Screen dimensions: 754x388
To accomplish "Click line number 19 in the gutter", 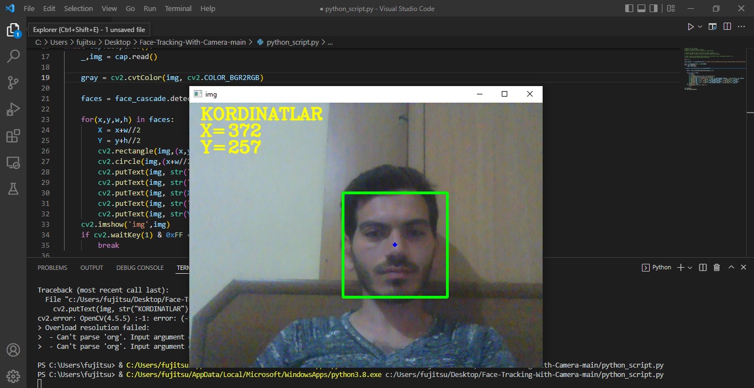I will pyautogui.click(x=46, y=78).
